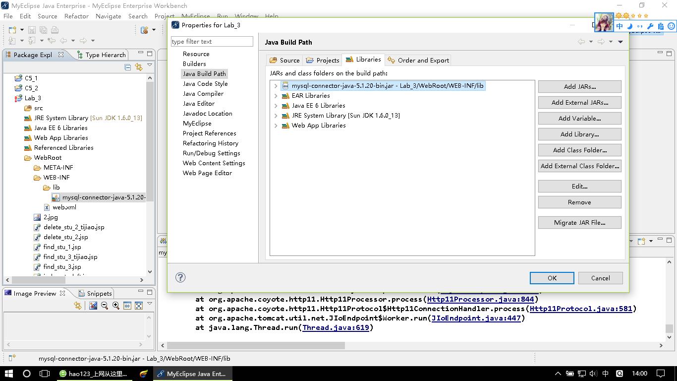The image size is (677, 381).
Task: Switch to the Projects tab
Action: [323, 60]
